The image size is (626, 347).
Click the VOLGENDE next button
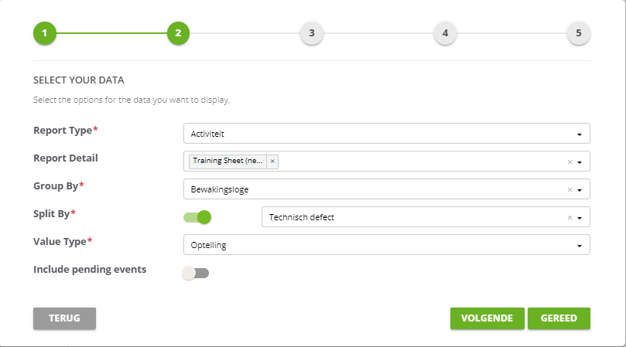(x=487, y=318)
